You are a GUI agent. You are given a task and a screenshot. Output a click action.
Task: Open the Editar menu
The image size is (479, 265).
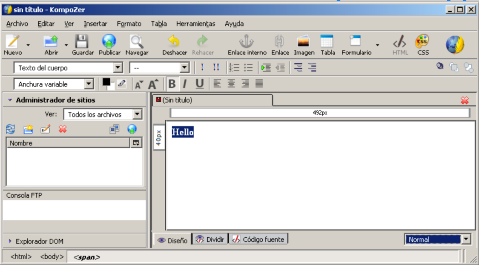tap(46, 24)
